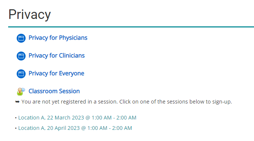Open the Privacy for Everyone link
Viewport: 254px width, 141px height.
[56, 73]
